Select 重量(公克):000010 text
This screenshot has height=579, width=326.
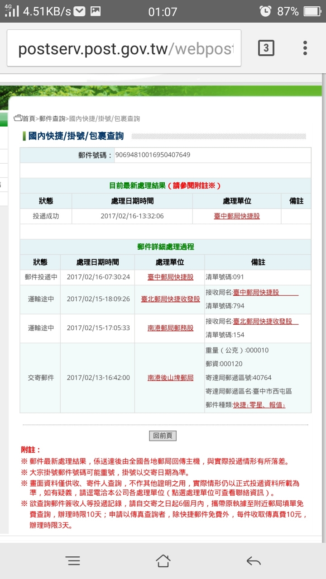pos(237,350)
